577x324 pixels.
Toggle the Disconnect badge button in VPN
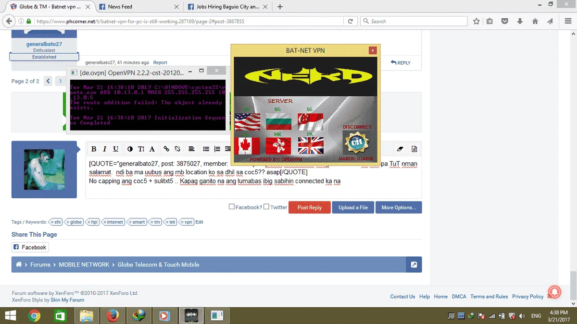356,142
